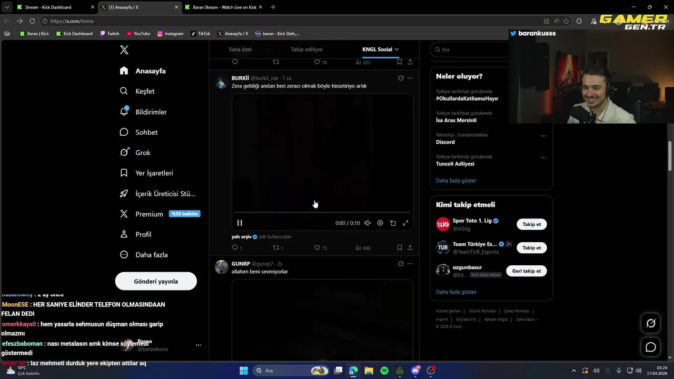Open X logo home icon in sidebar
The width and height of the screenshot is (674, 379).
pyautogui.click(x=124, y=50)
